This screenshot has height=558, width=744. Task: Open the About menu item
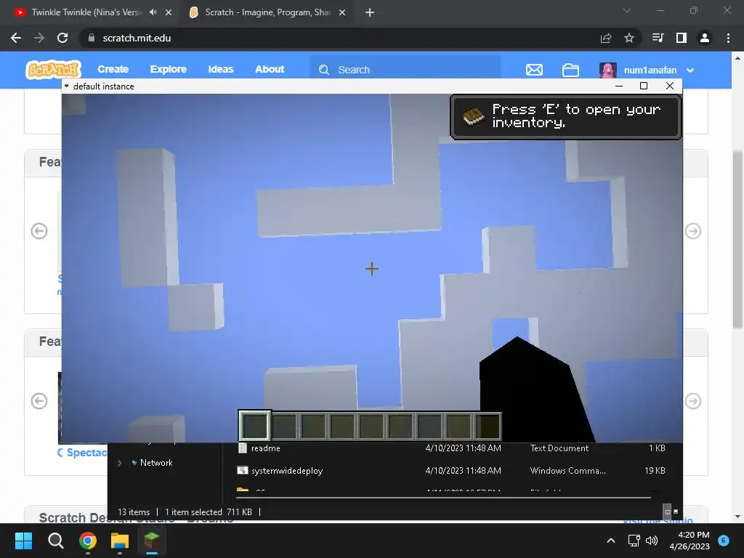[x=270, y=69]
